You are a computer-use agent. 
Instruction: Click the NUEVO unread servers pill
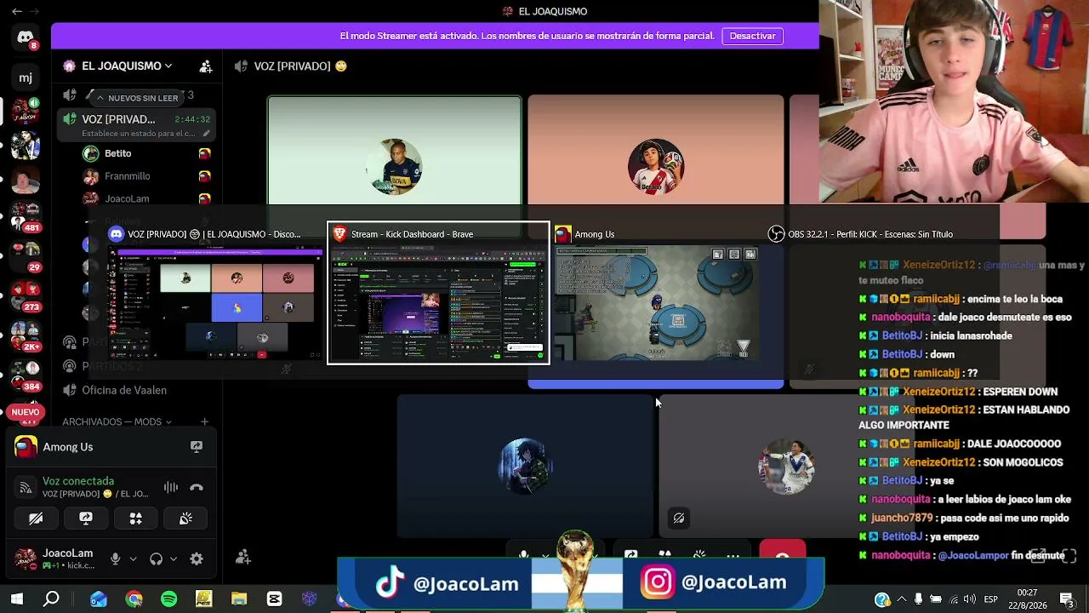[26, 412]
